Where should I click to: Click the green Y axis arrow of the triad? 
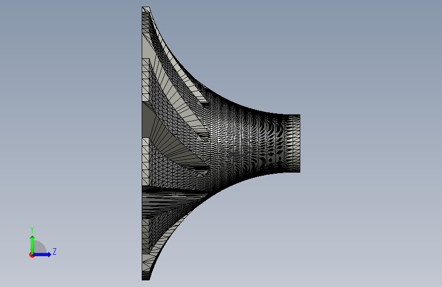pyautogui.click(x=33, y=244)
